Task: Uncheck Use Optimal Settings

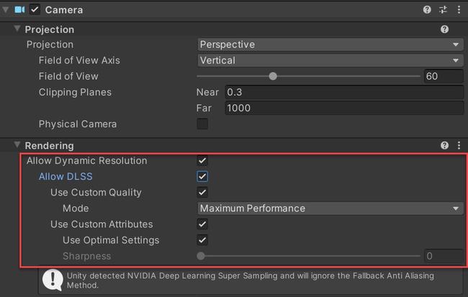Action: coord(202,239)
